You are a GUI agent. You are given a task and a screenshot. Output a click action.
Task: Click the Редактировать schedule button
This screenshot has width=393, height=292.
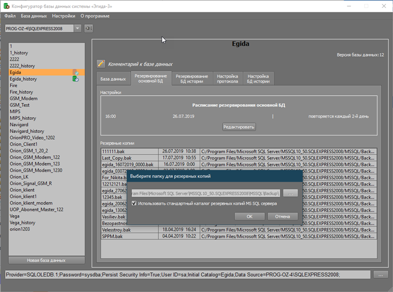coord(239,127)
